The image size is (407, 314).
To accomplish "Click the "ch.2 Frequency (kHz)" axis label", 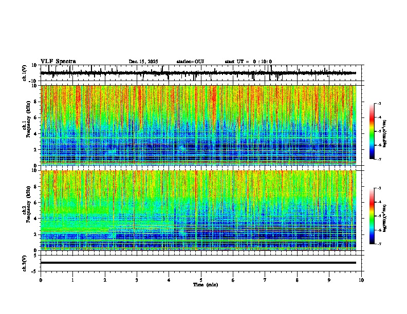I will click(x=26, y=204).
